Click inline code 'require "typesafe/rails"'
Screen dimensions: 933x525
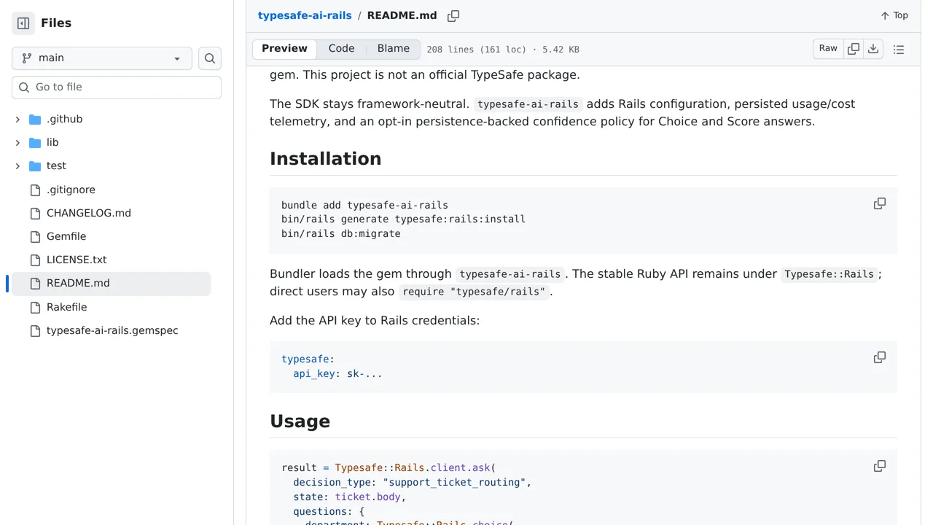[x=474, y=292]
